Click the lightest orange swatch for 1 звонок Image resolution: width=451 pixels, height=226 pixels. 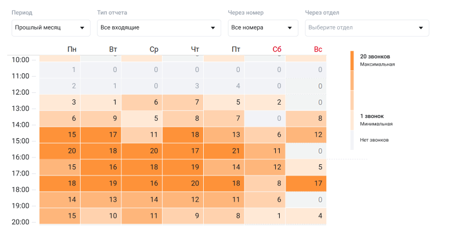point(352,120)
